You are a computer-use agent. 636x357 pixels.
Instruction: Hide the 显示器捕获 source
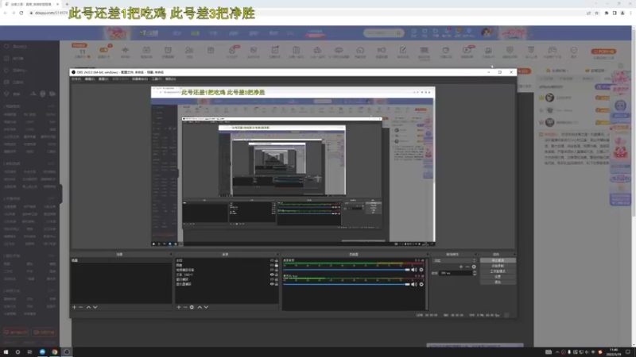[x=272, y=284]
